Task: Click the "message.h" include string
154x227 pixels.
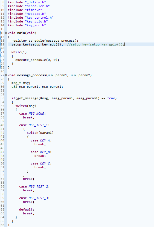Action: (x=35, y=14)
